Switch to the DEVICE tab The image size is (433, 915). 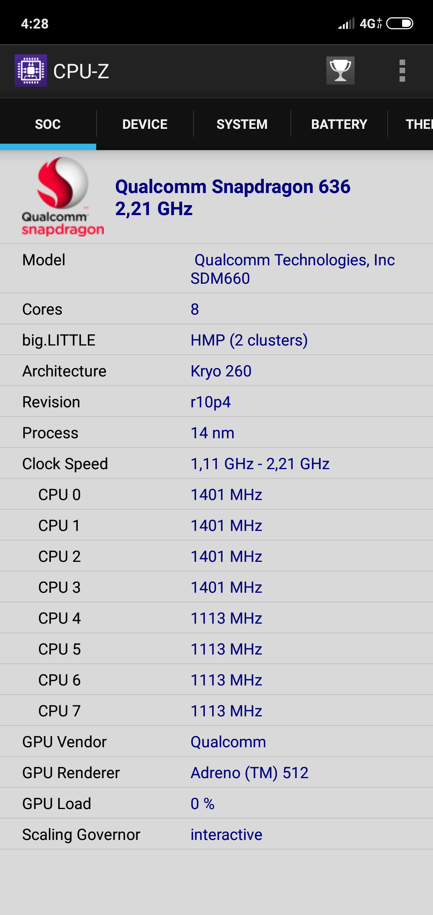click(x=145, y=124)
